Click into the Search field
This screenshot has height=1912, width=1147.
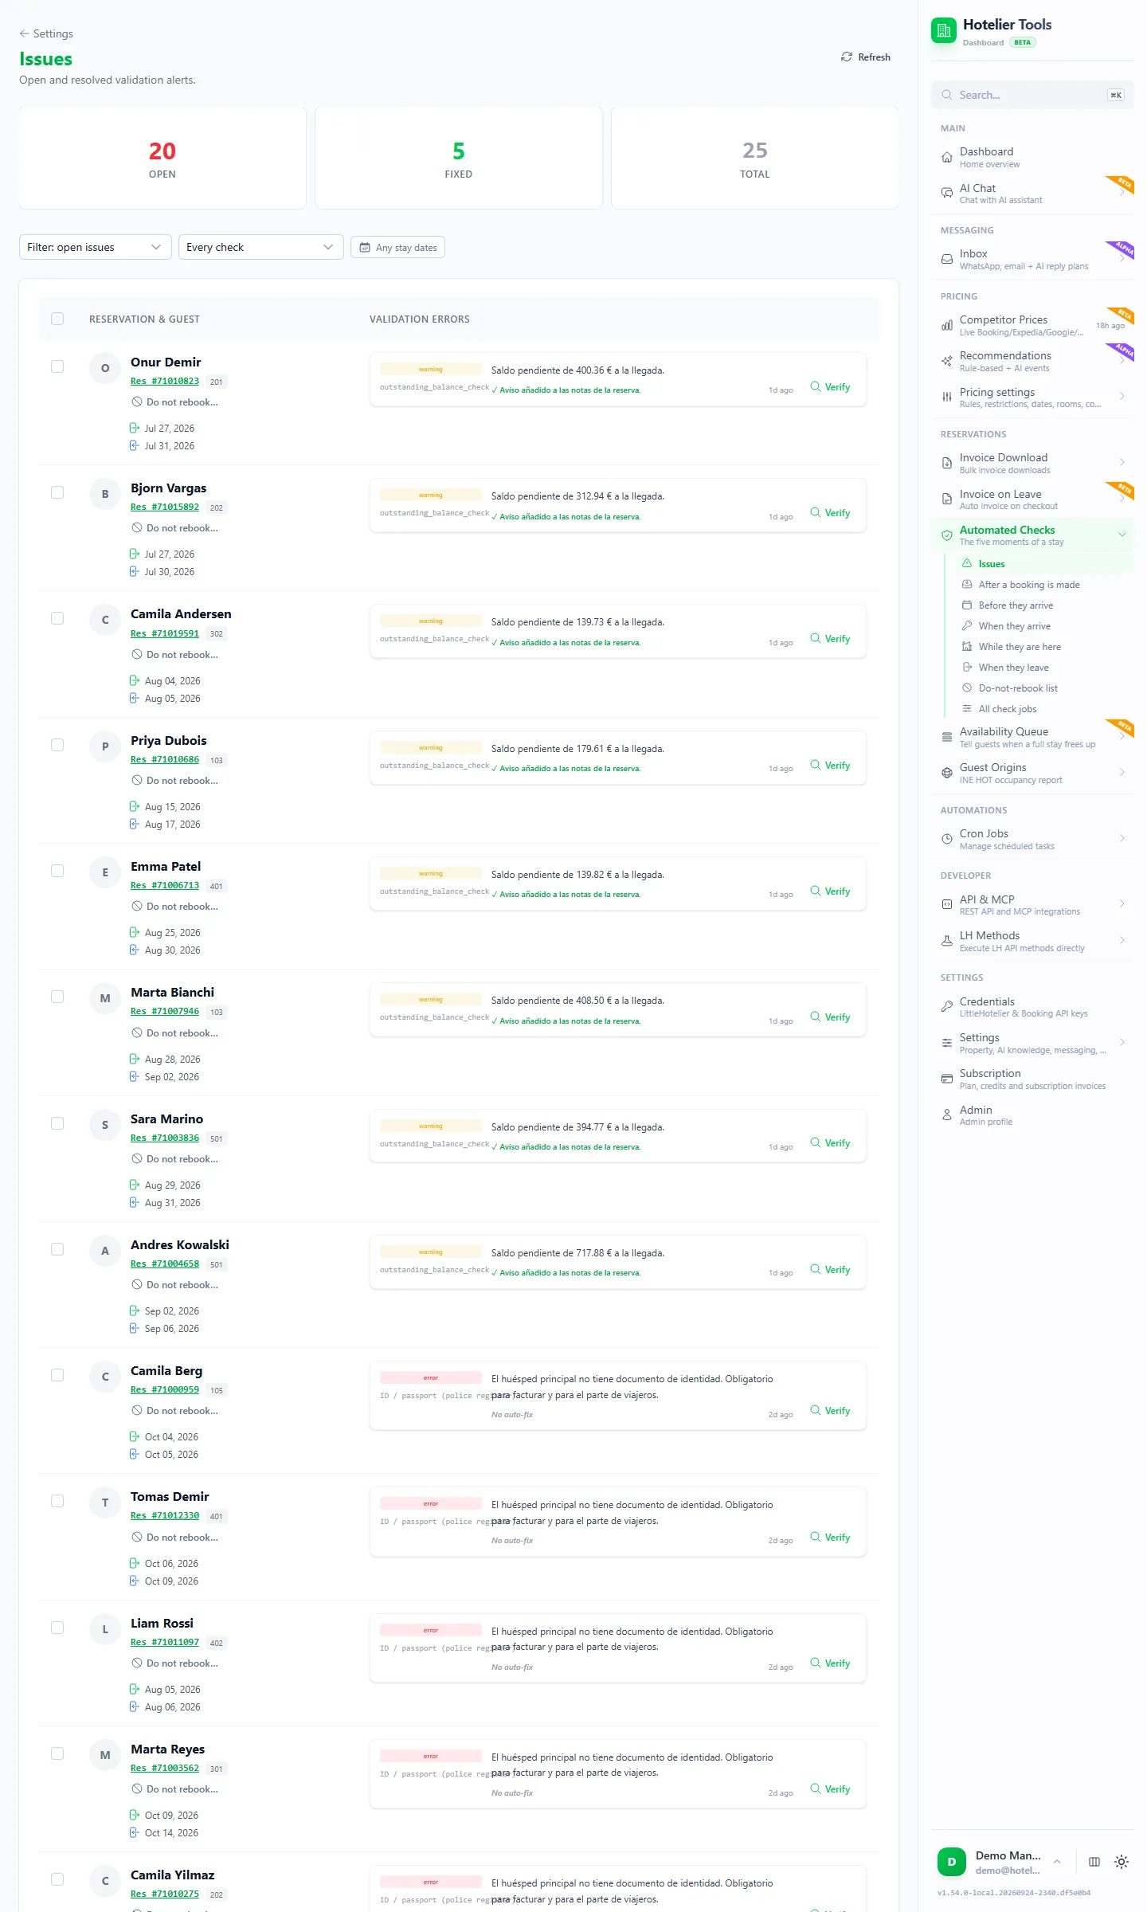pos(1032,95)
